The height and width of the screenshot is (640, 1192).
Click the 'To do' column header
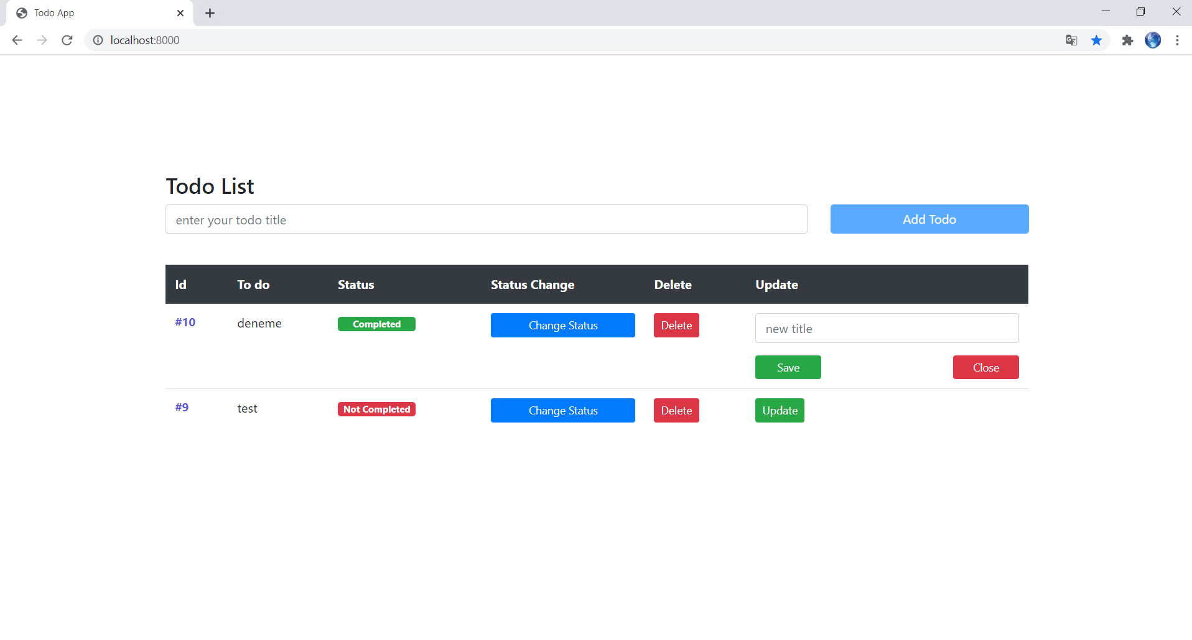253,285
